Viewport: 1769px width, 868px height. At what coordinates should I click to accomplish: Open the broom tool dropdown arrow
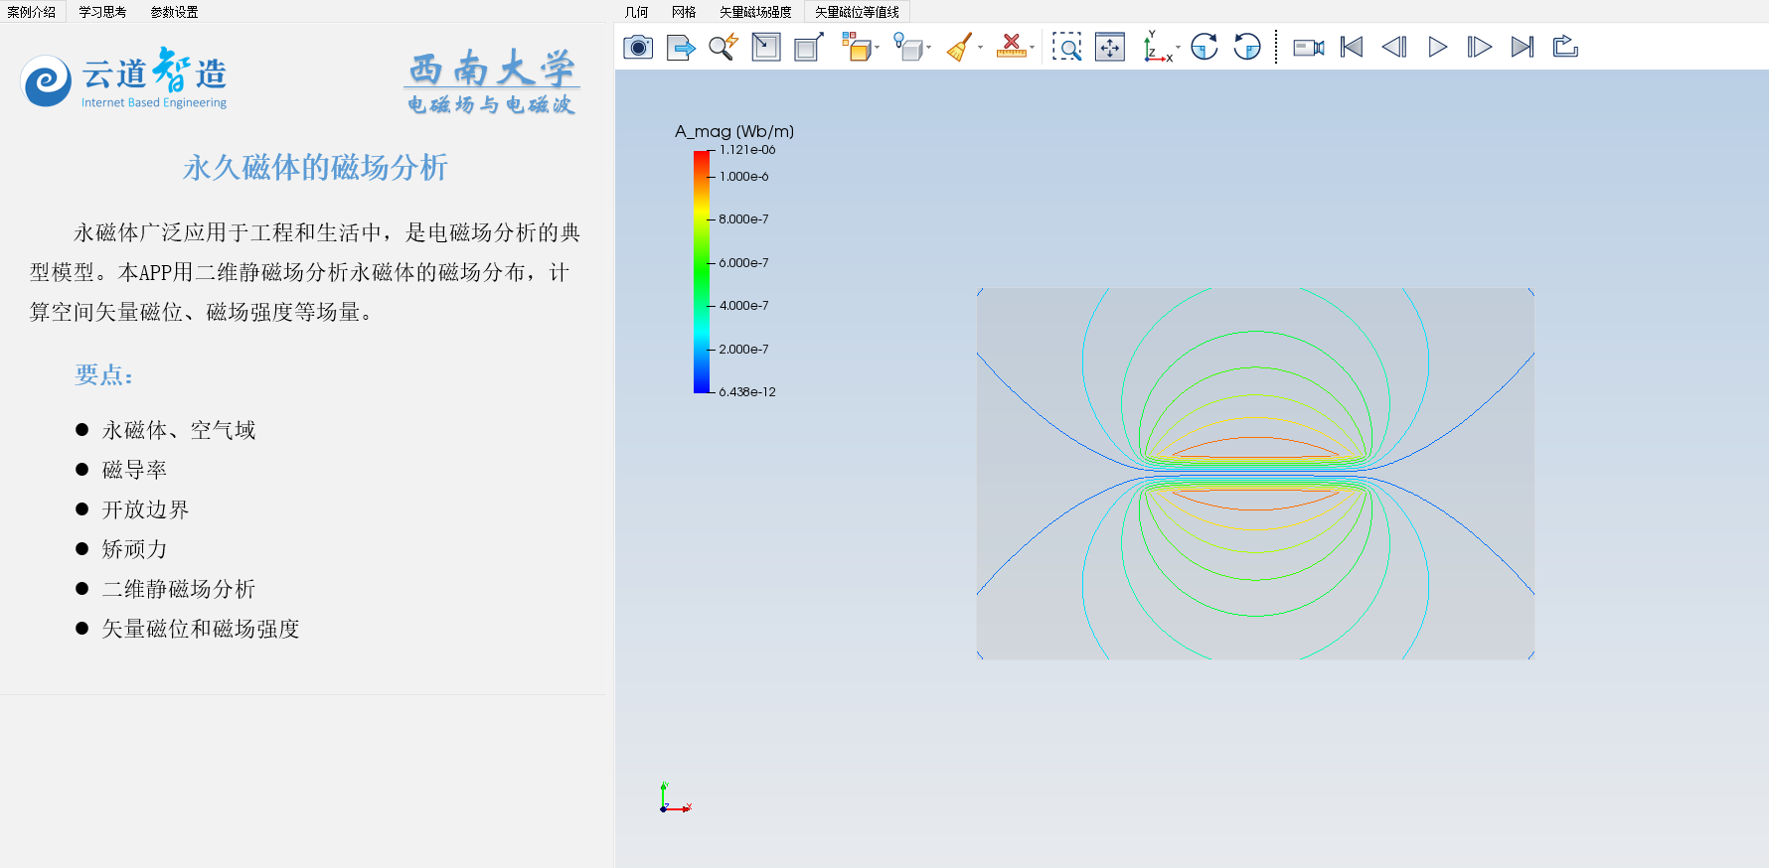(980, 48)
